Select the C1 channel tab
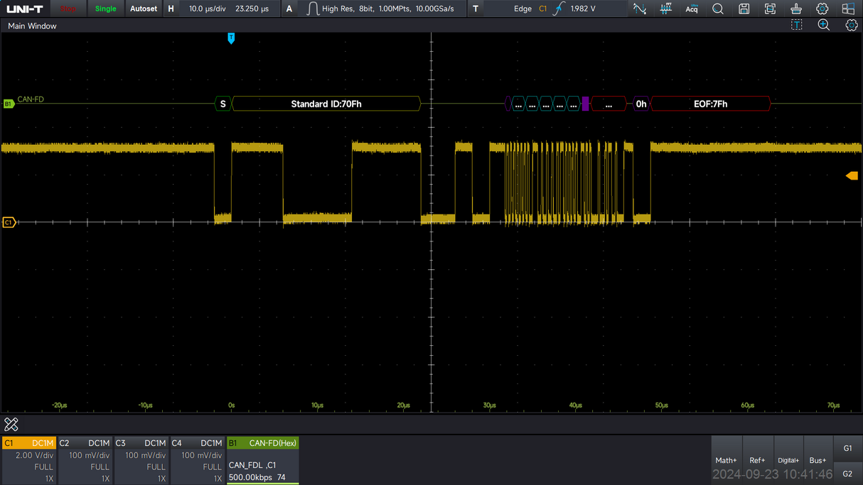Screen dimensions: 863x485 [28, 443]
